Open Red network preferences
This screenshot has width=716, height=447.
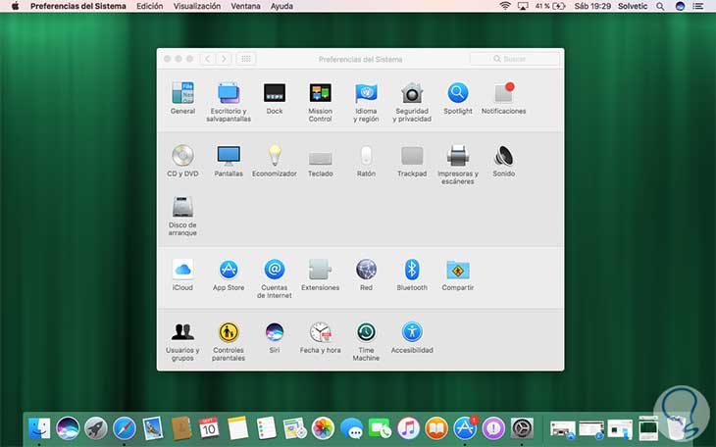(366, 270)
